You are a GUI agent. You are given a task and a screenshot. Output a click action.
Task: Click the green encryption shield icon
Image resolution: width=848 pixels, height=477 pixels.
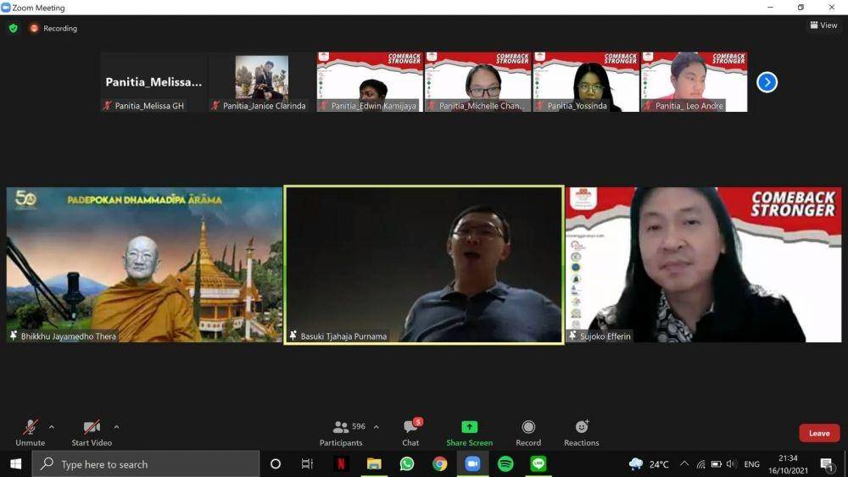click(13, 28)
